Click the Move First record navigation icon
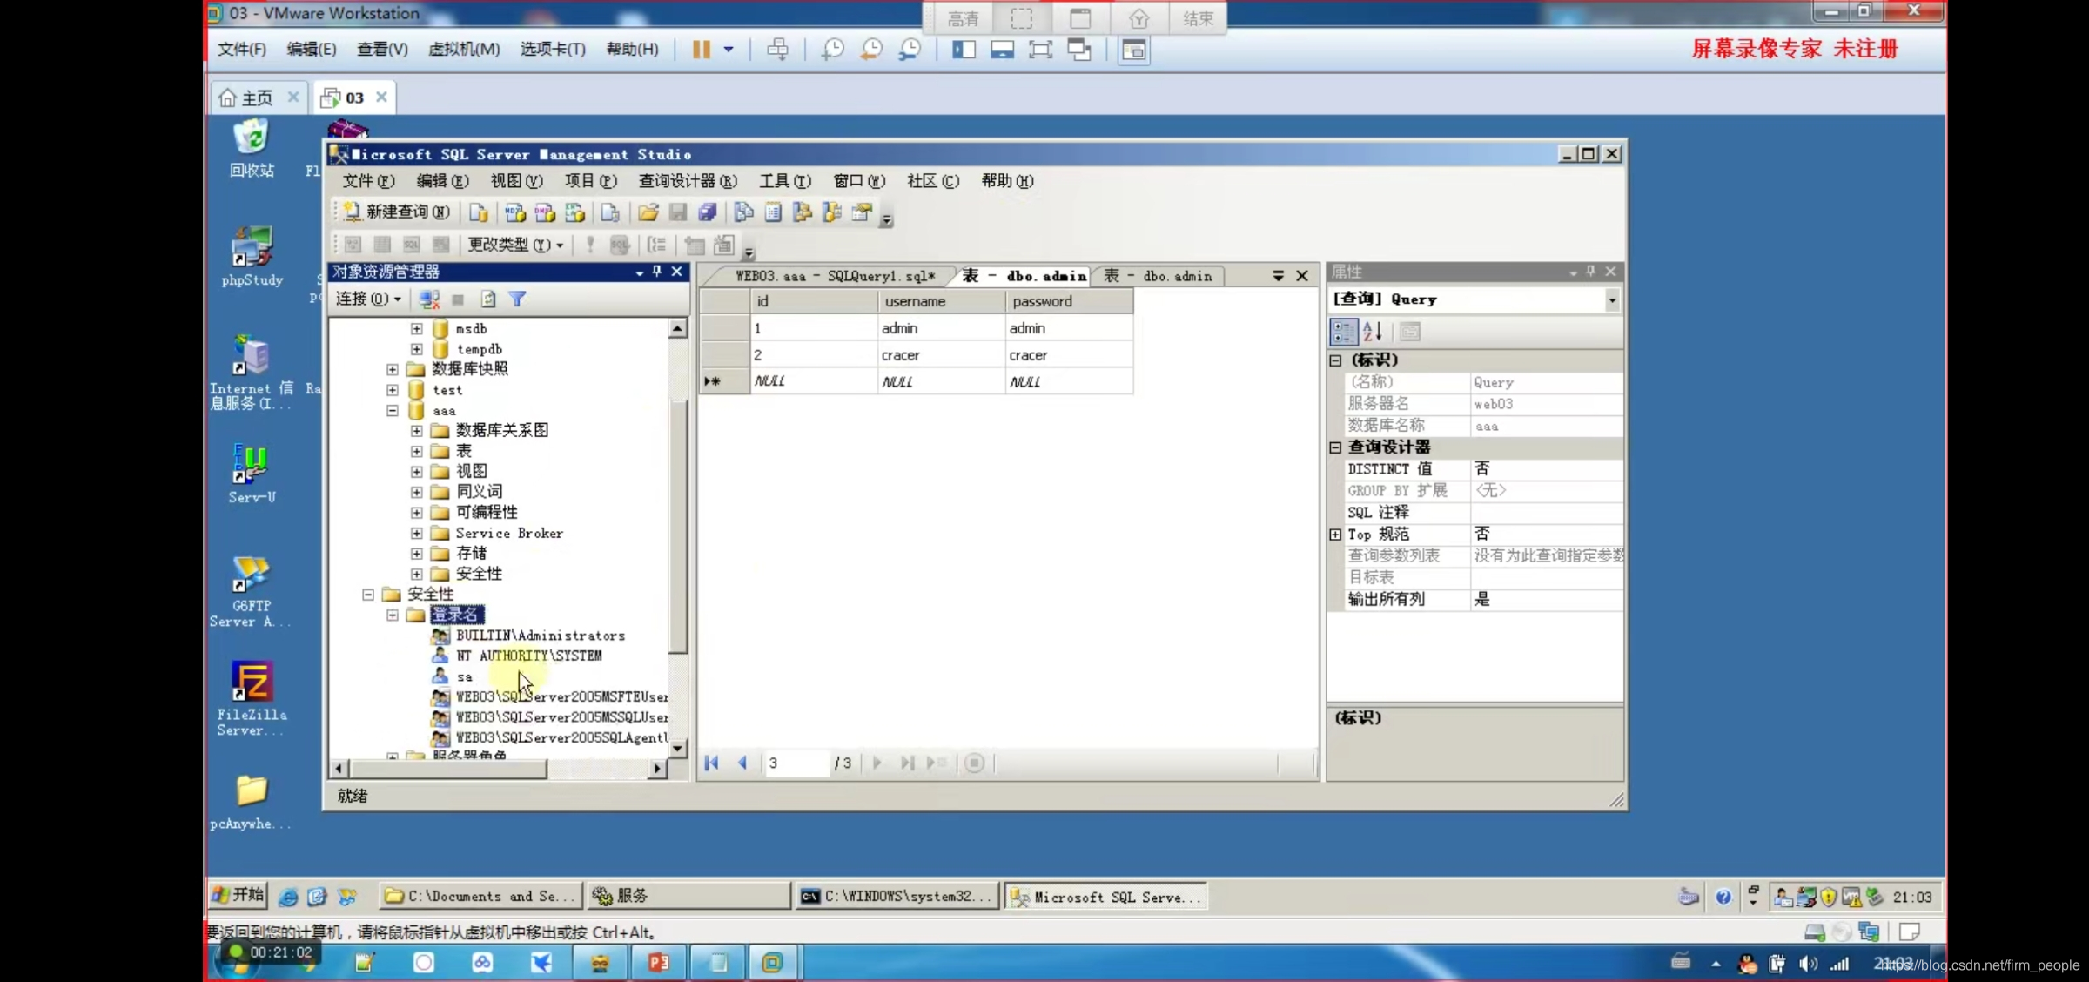2089x982 pixels. pyautogui.click(x=712, y=763)
